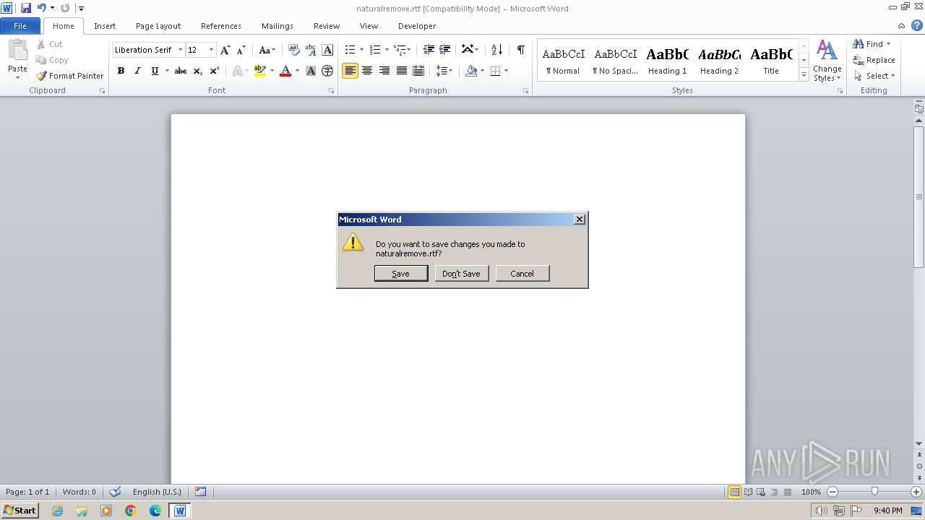Open the Bullets dropdown arrow
The width and height of the screenshot is (925, 520).
[x=361, y=50]
